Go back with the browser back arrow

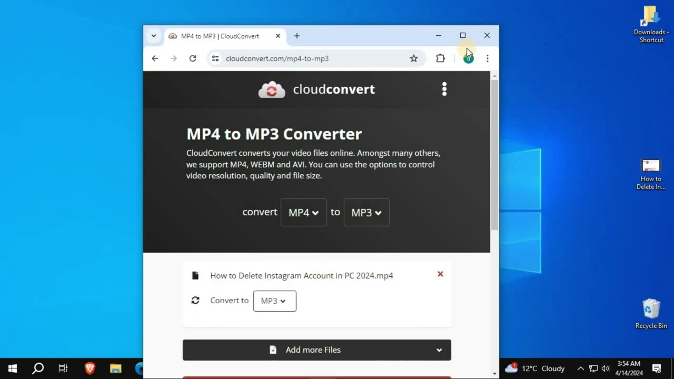point(155,58)
